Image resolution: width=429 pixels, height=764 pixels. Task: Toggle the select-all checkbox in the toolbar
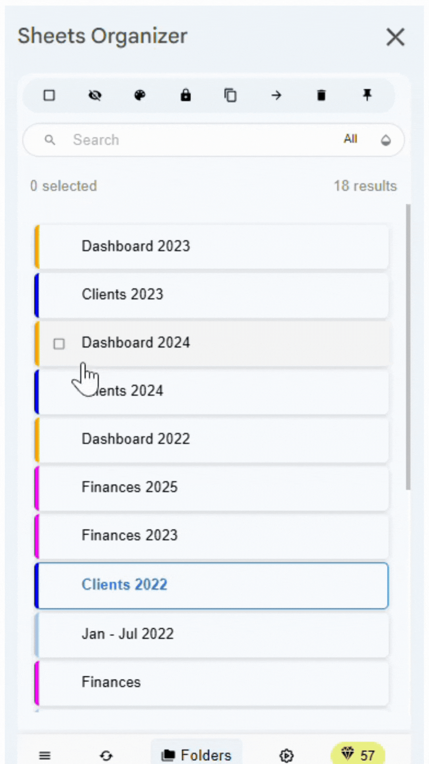coord(49,95)
